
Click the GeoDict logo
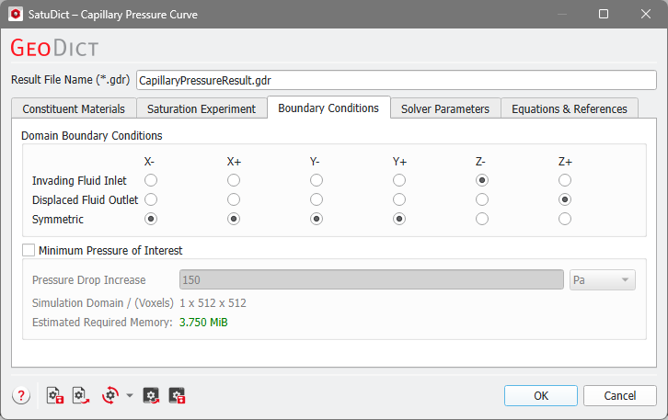coord(54,48)
